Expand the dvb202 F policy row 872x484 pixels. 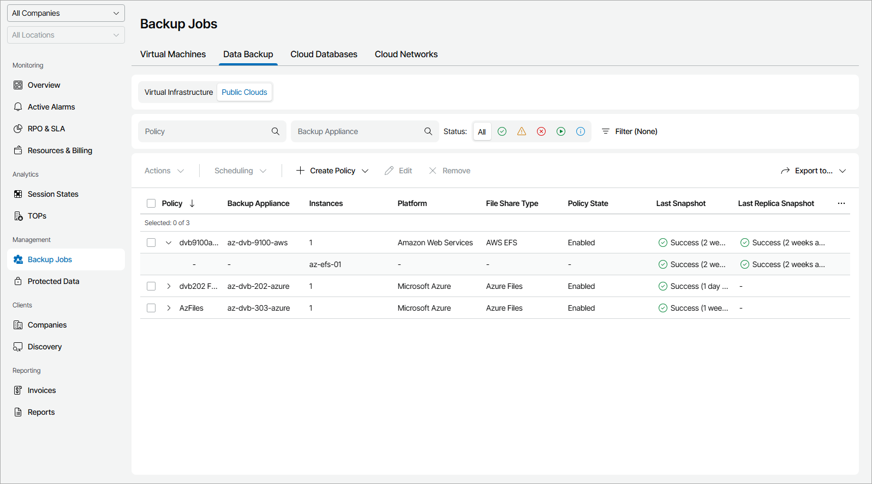click(169, 286)
